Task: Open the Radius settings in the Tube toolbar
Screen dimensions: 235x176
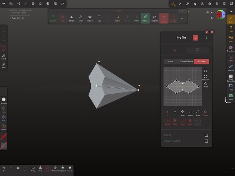Action: (x=117, y=18)
